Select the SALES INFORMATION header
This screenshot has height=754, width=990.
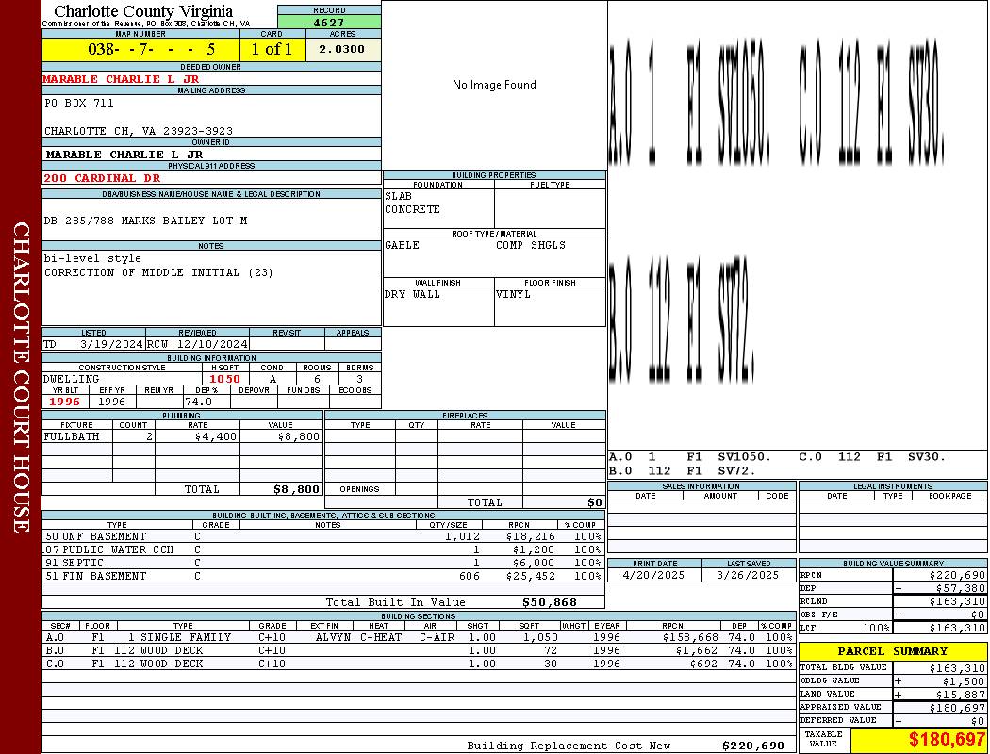701,486
